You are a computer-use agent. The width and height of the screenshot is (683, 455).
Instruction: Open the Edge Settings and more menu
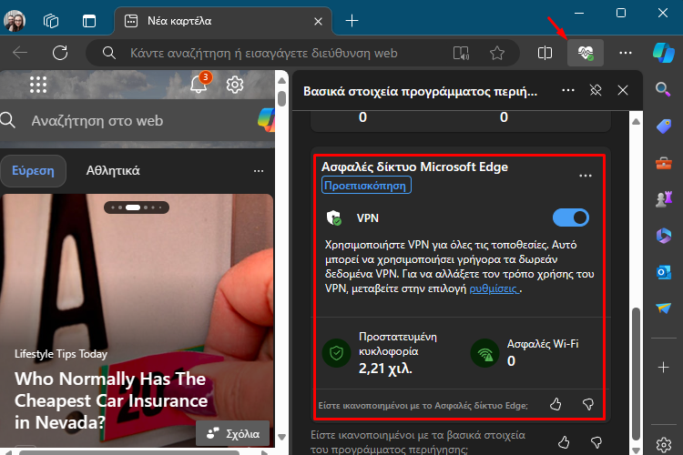tap(626, 53)
